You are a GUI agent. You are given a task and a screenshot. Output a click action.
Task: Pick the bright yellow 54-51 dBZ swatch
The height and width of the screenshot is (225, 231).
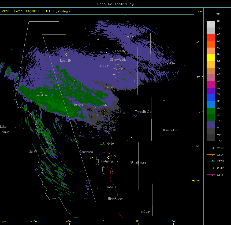pyautogui.click(x=211, y=57)
